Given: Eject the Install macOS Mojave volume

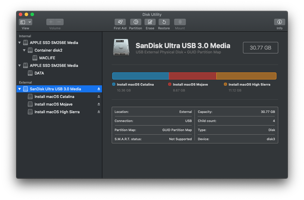Looking at the screenshot, I should point(99,104).
